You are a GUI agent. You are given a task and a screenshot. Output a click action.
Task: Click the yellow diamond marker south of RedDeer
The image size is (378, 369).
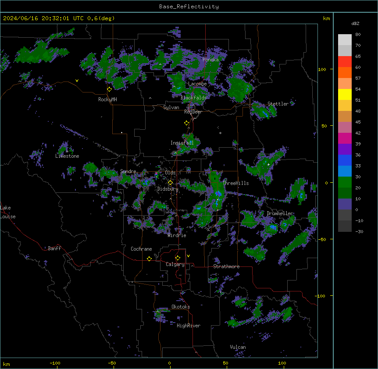pyautogui.click(x=187, y=123)
